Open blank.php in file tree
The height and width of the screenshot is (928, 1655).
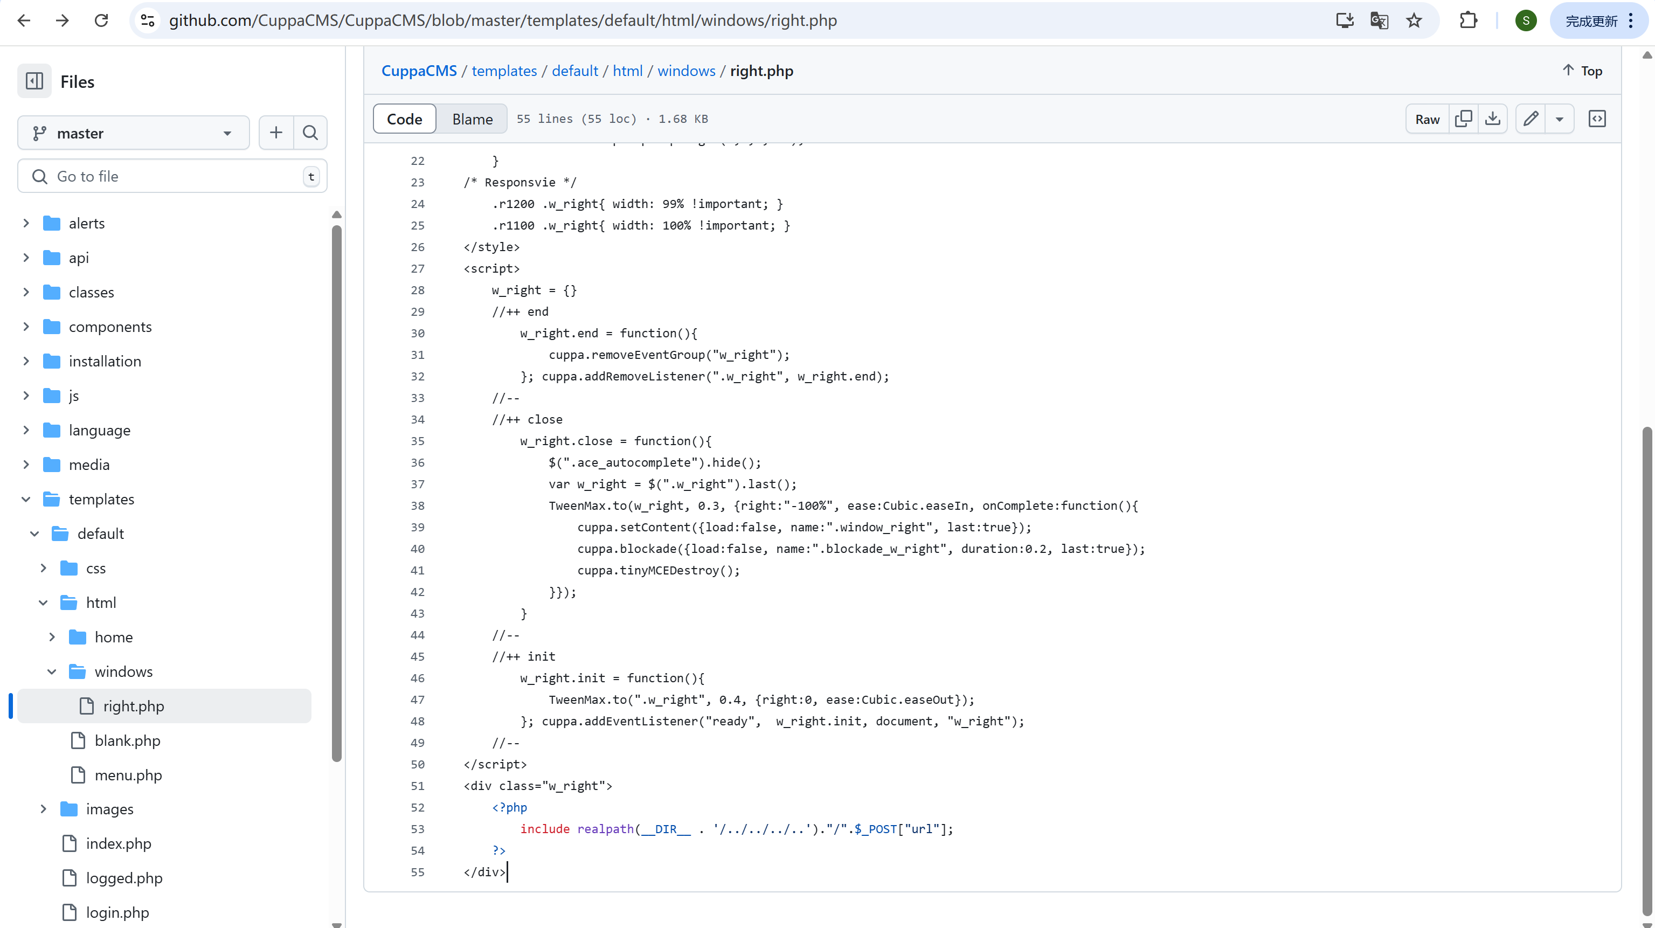point(127,740)
